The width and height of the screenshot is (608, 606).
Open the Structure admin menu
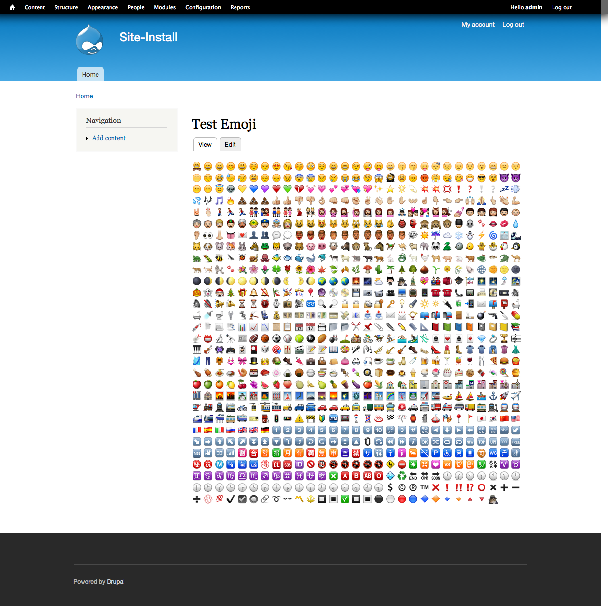[66, 7]
